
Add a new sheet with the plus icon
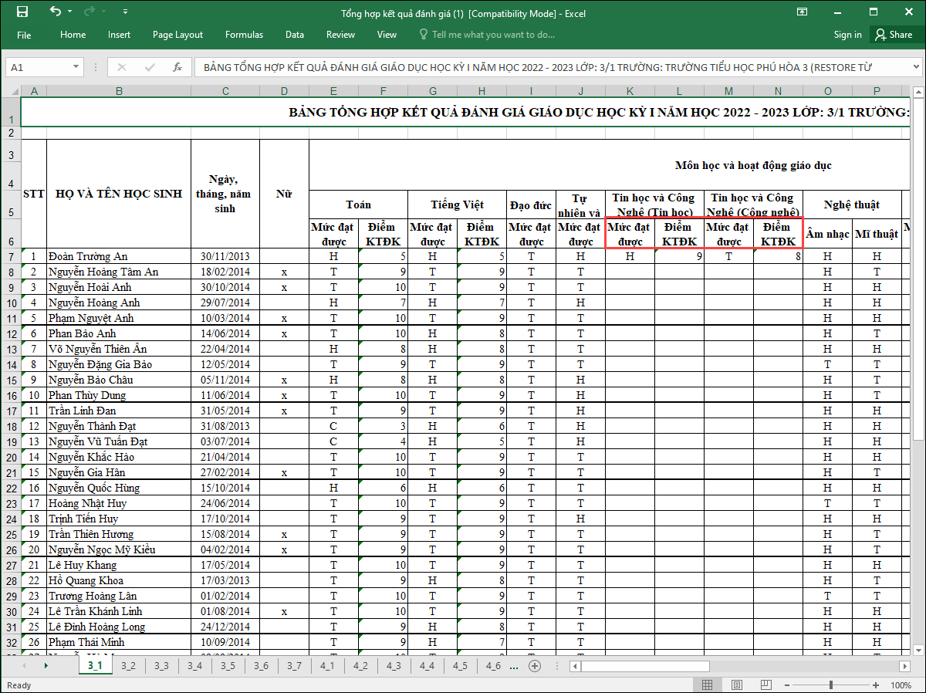(x=535, y=665)
